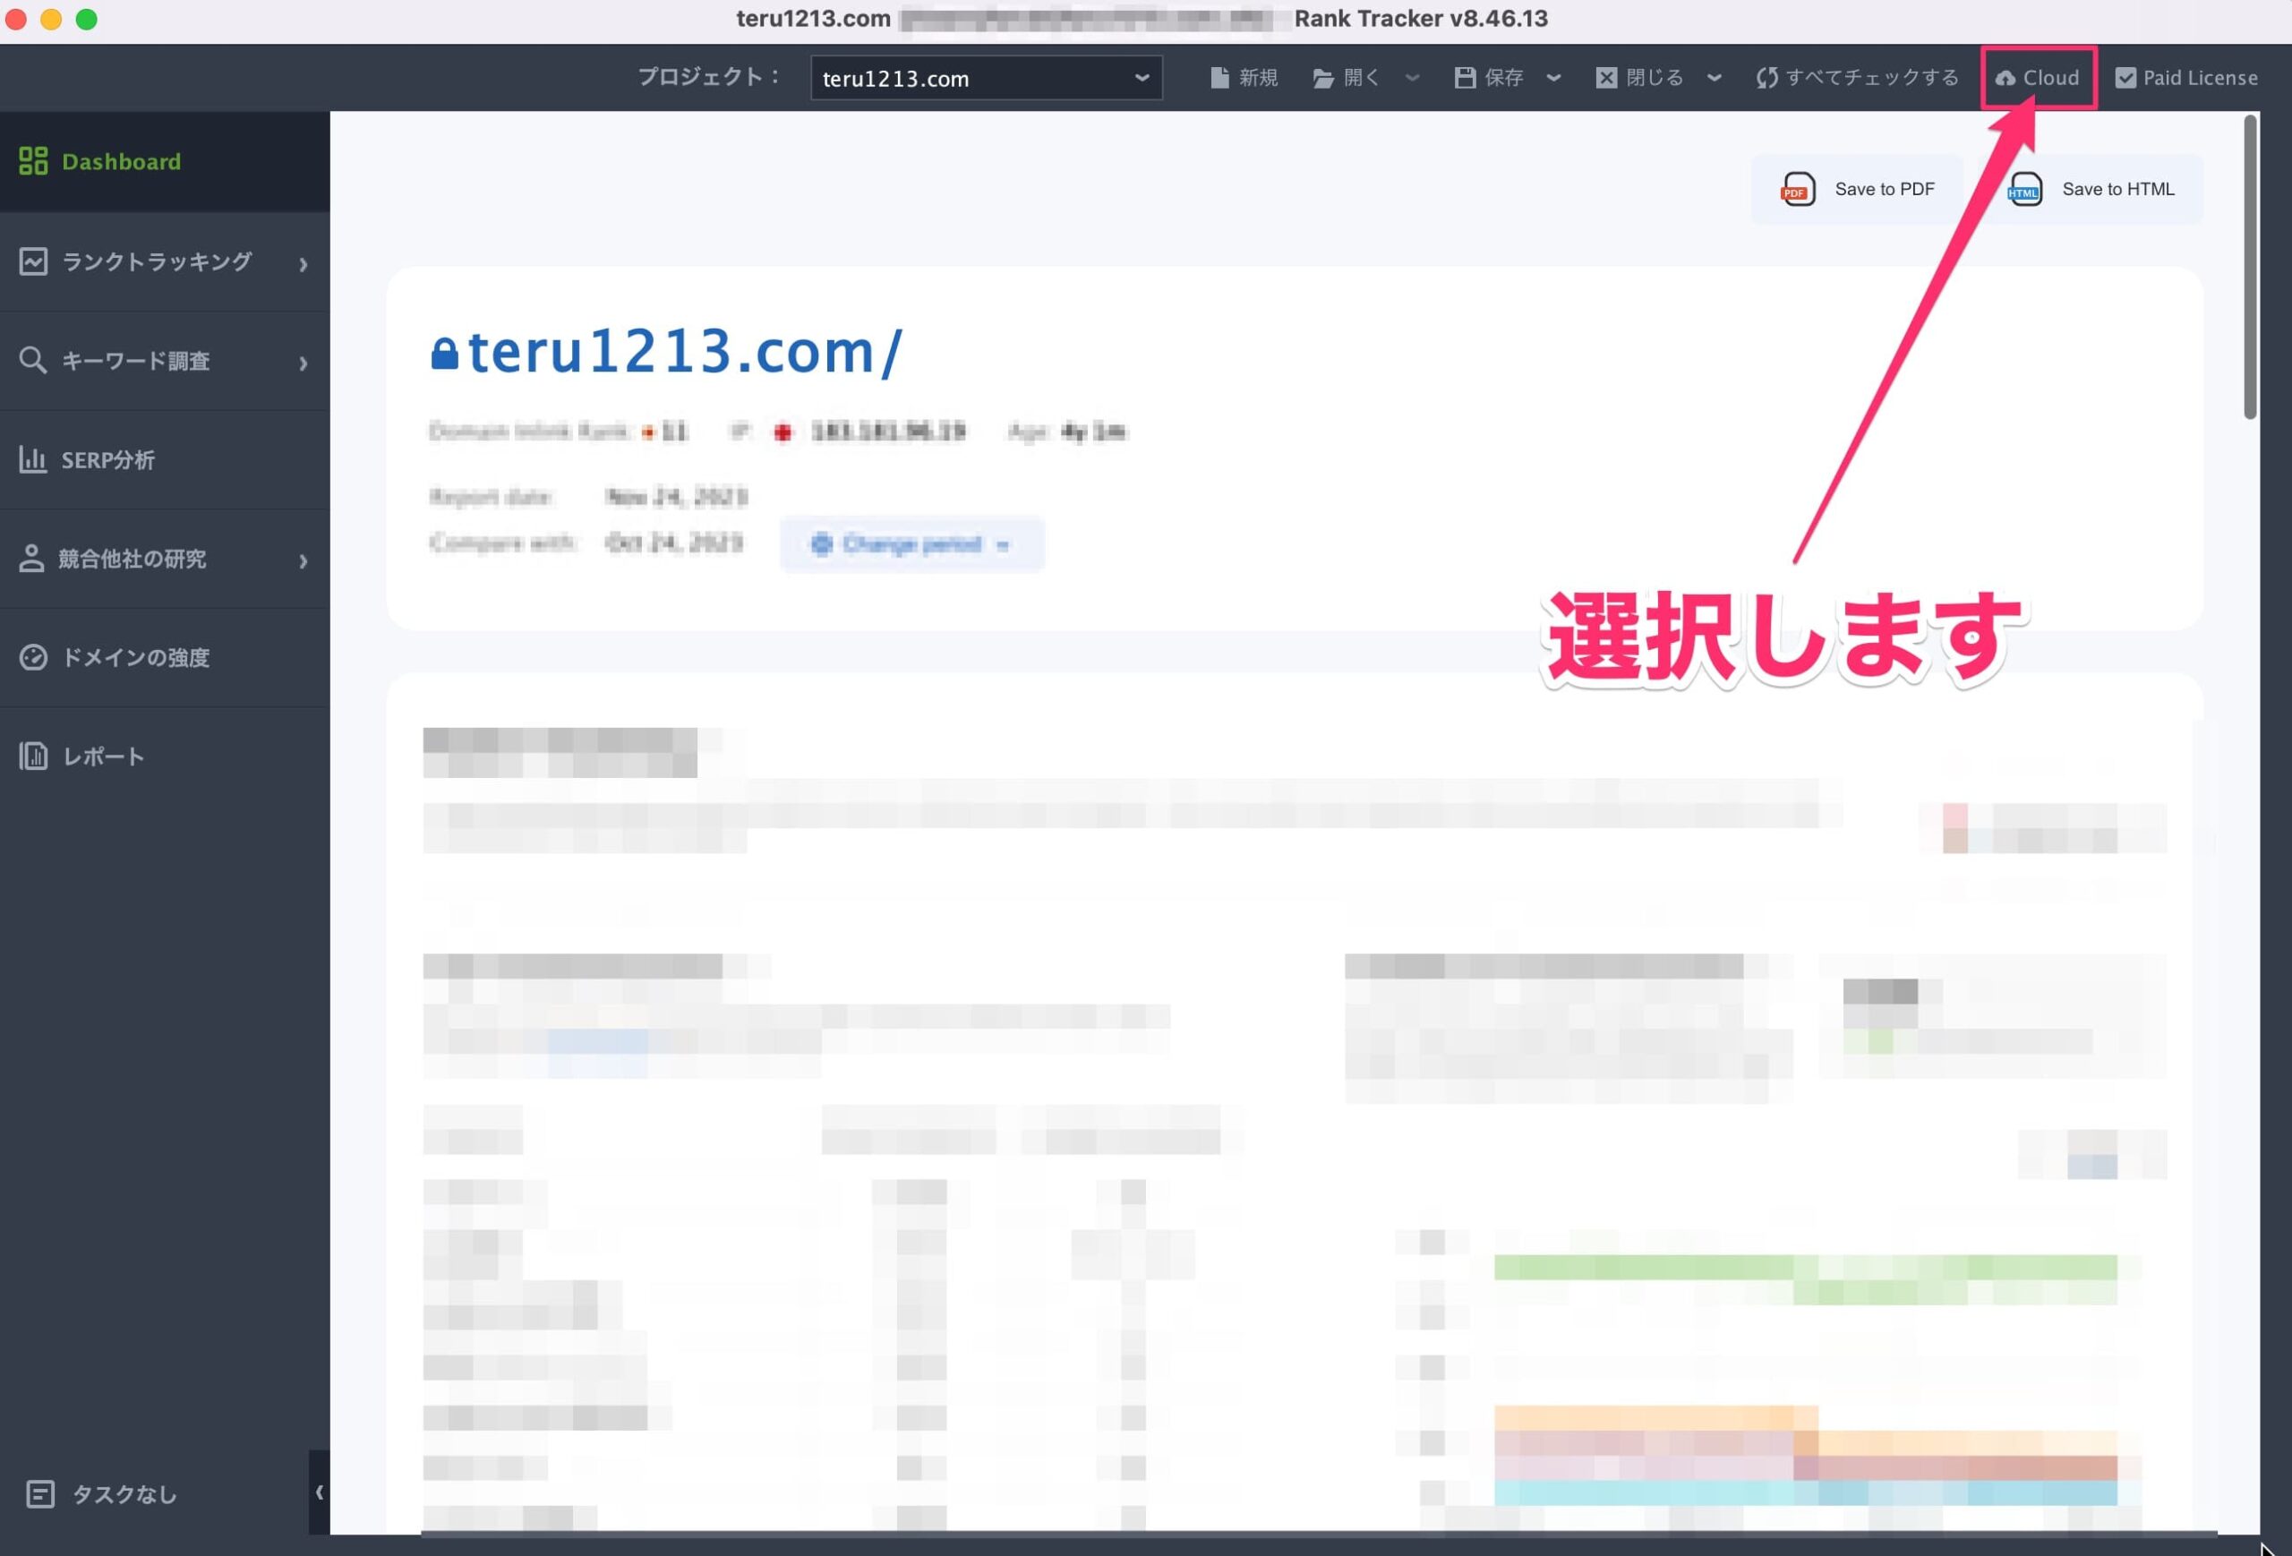Toggle the Paid License checkbox
This screenshot has height=1556, width=2292.
(2126, 78)
